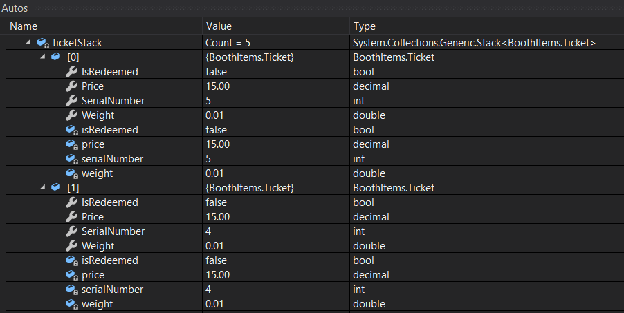This screenshot has width=624, height=313.
Task: Select {BoothItems.Ticket} value of [0]
Action: (x=250, y=57)
